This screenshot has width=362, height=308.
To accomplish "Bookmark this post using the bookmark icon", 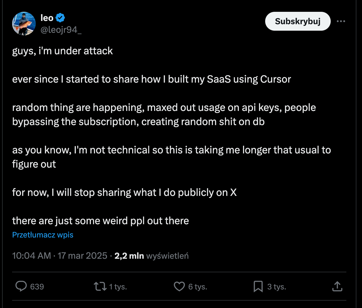I will coord(258,286).
